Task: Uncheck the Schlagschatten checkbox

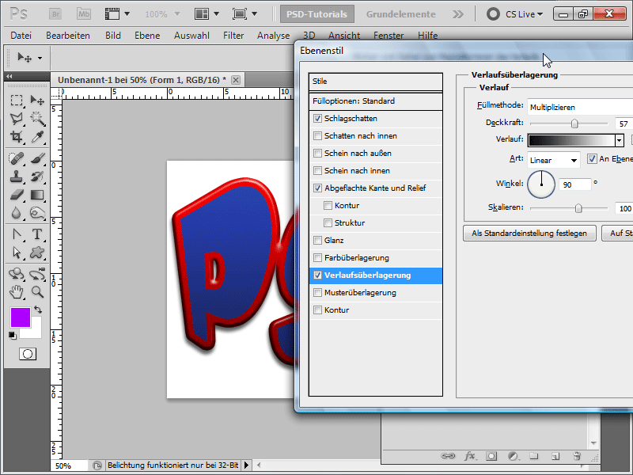Action: (318, 118)
